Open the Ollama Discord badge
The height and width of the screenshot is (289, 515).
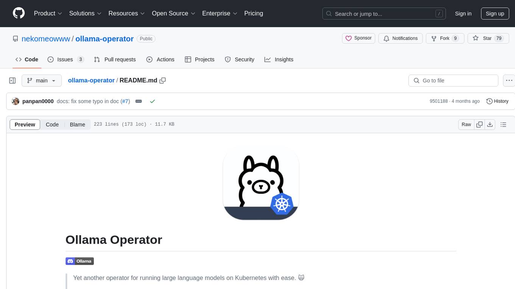80,261
